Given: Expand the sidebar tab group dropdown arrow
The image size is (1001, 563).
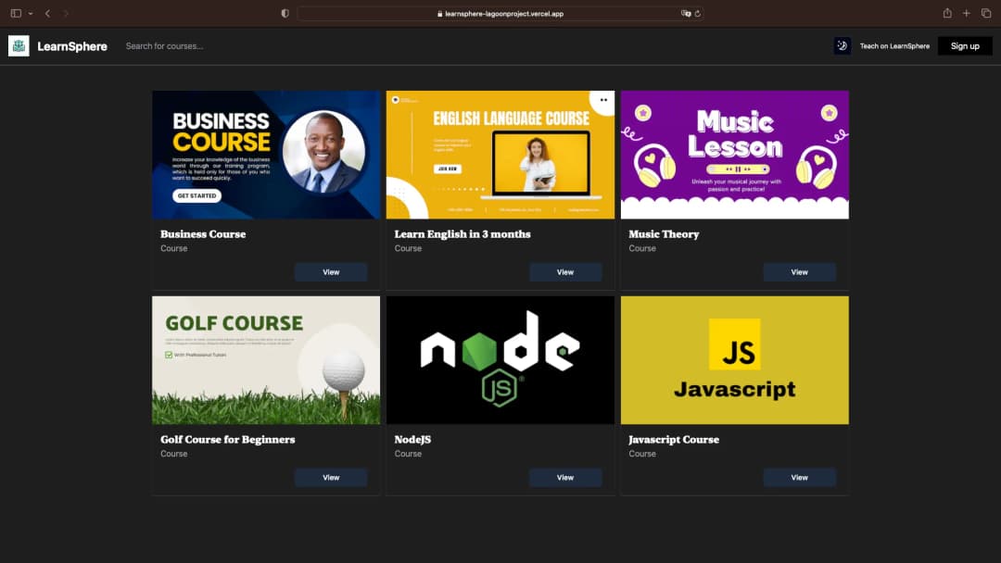Looking at the screenshot, I should tap(31, 13).
